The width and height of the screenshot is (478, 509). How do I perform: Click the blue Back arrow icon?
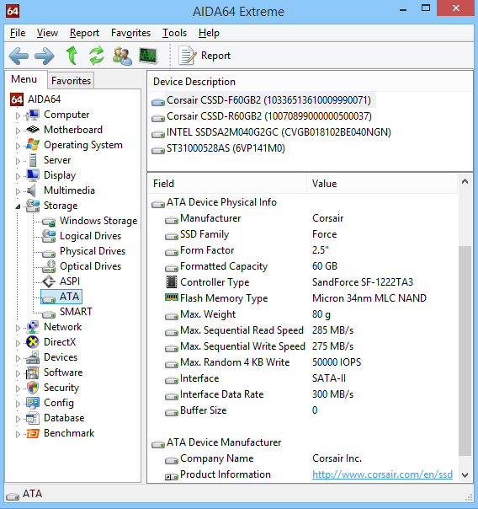coord(19,56)
